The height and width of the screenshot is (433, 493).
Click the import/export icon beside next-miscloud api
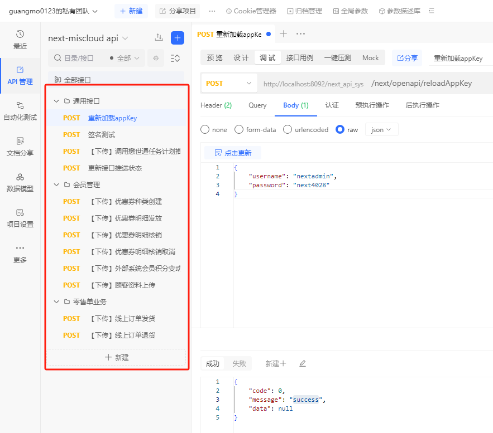click(x=159, y=38)
